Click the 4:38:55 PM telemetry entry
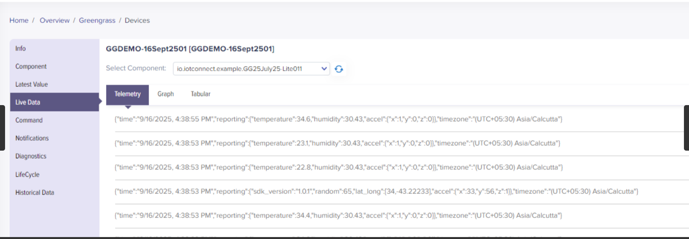The image size is (689, 239). click(338, 119)
